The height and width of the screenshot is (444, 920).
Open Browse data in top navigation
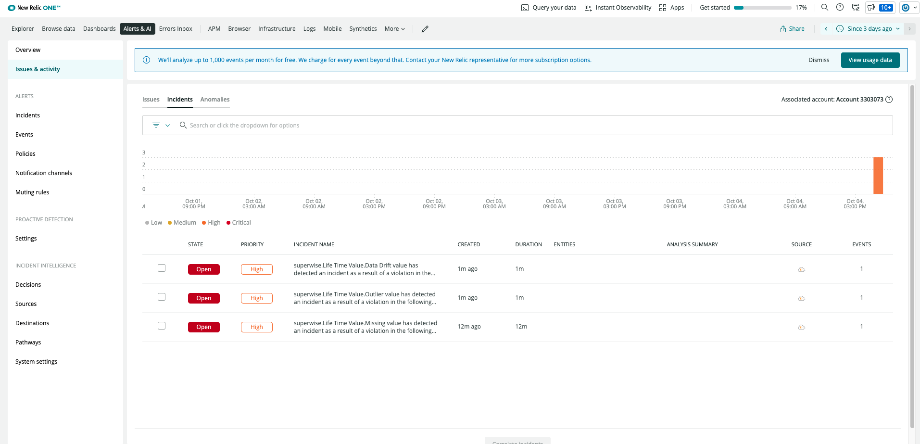point(59,29)
